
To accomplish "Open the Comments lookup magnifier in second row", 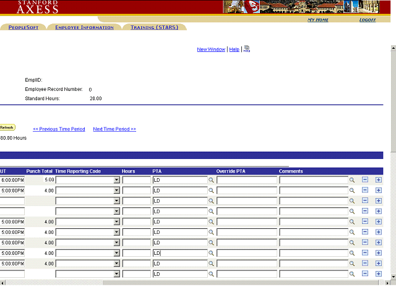I will (x=352, y=191).
